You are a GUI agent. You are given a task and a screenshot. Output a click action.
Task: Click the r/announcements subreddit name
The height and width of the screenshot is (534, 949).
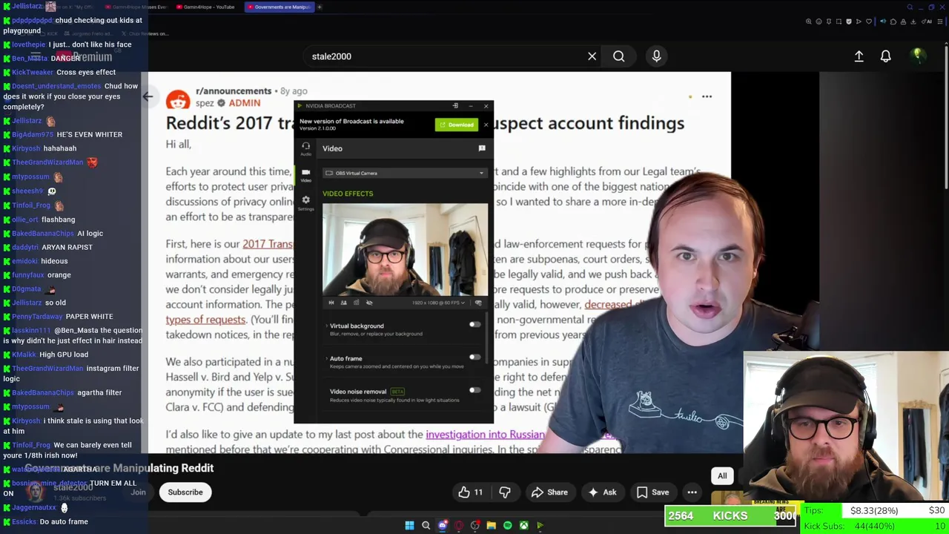[x=234, y=90]
